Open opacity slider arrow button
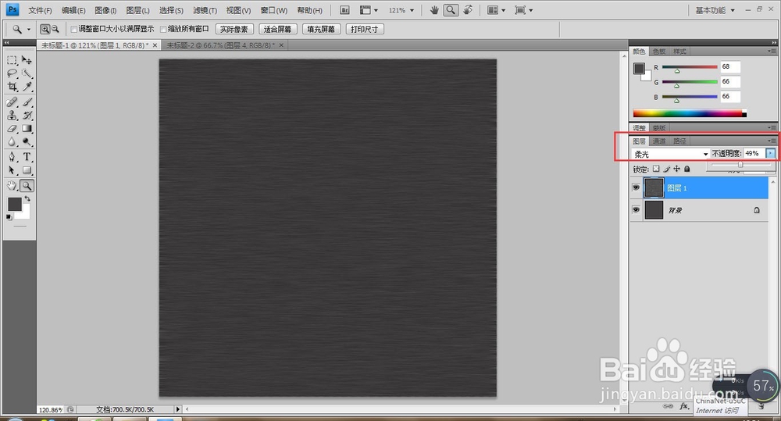The image size is (781, 421). tap(771, 153)
